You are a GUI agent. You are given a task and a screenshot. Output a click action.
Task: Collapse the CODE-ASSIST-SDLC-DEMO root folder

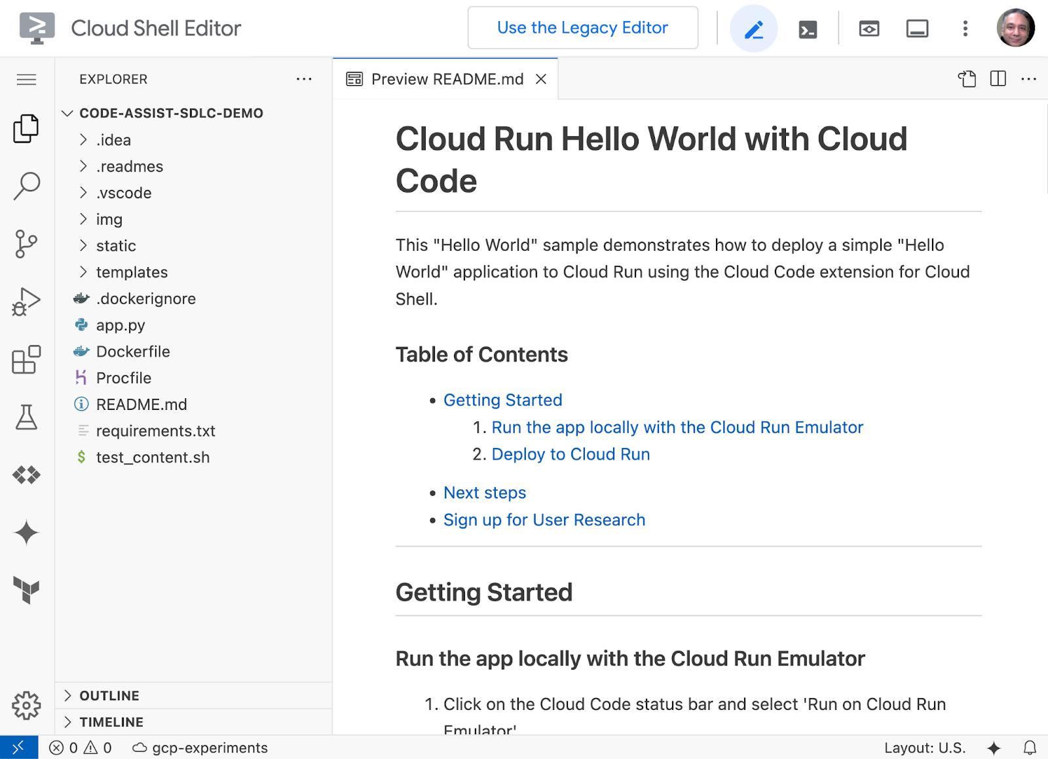170,113
